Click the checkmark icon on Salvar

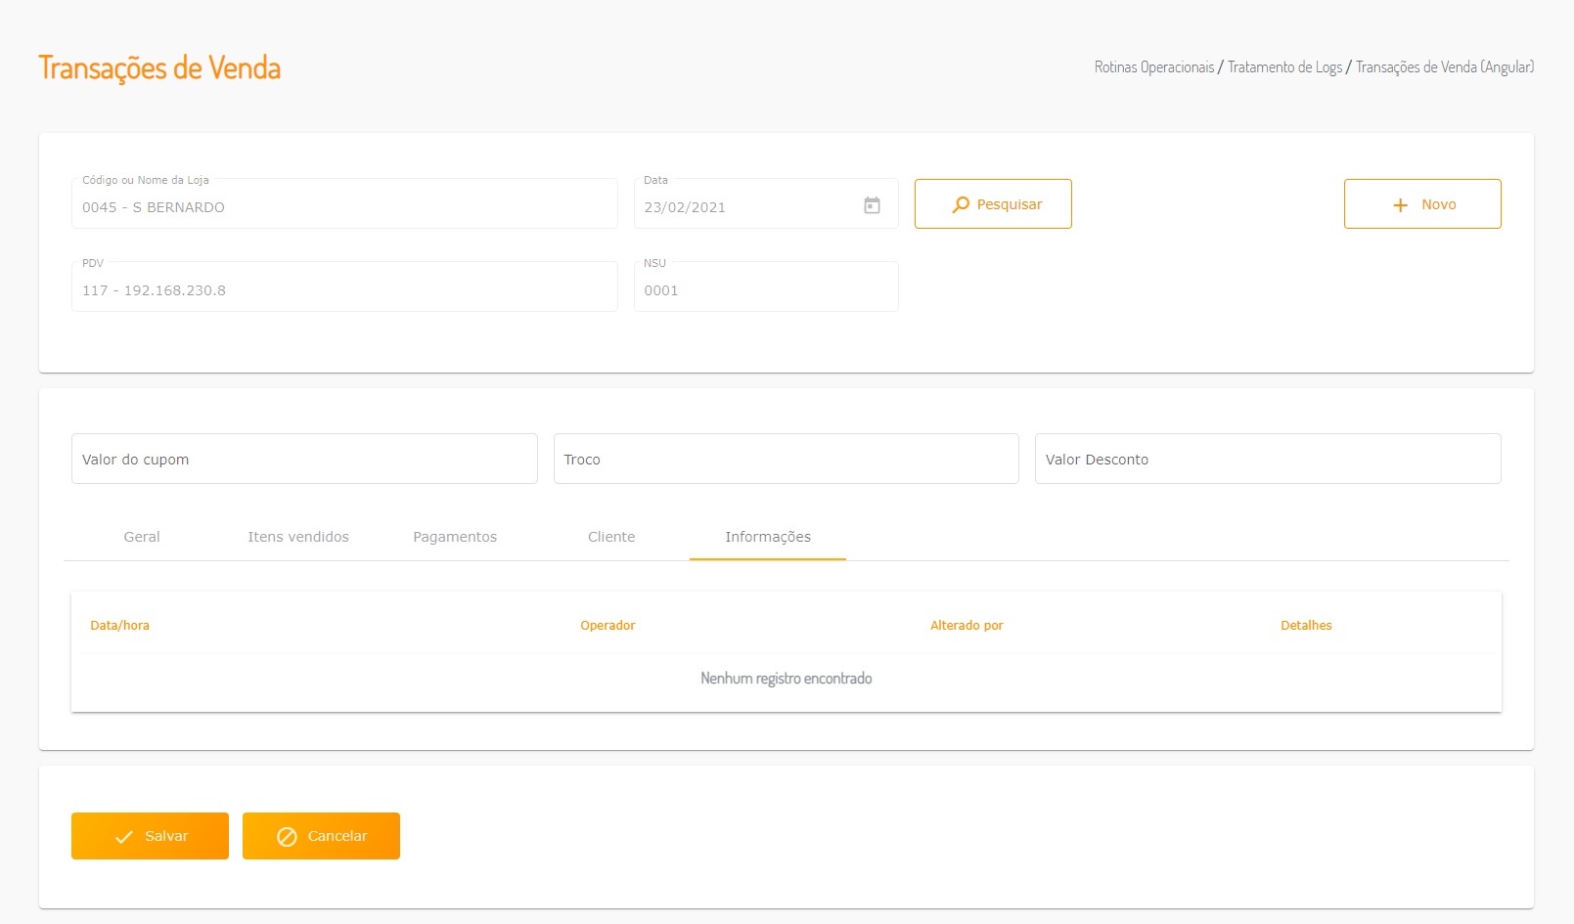(124, 837)
